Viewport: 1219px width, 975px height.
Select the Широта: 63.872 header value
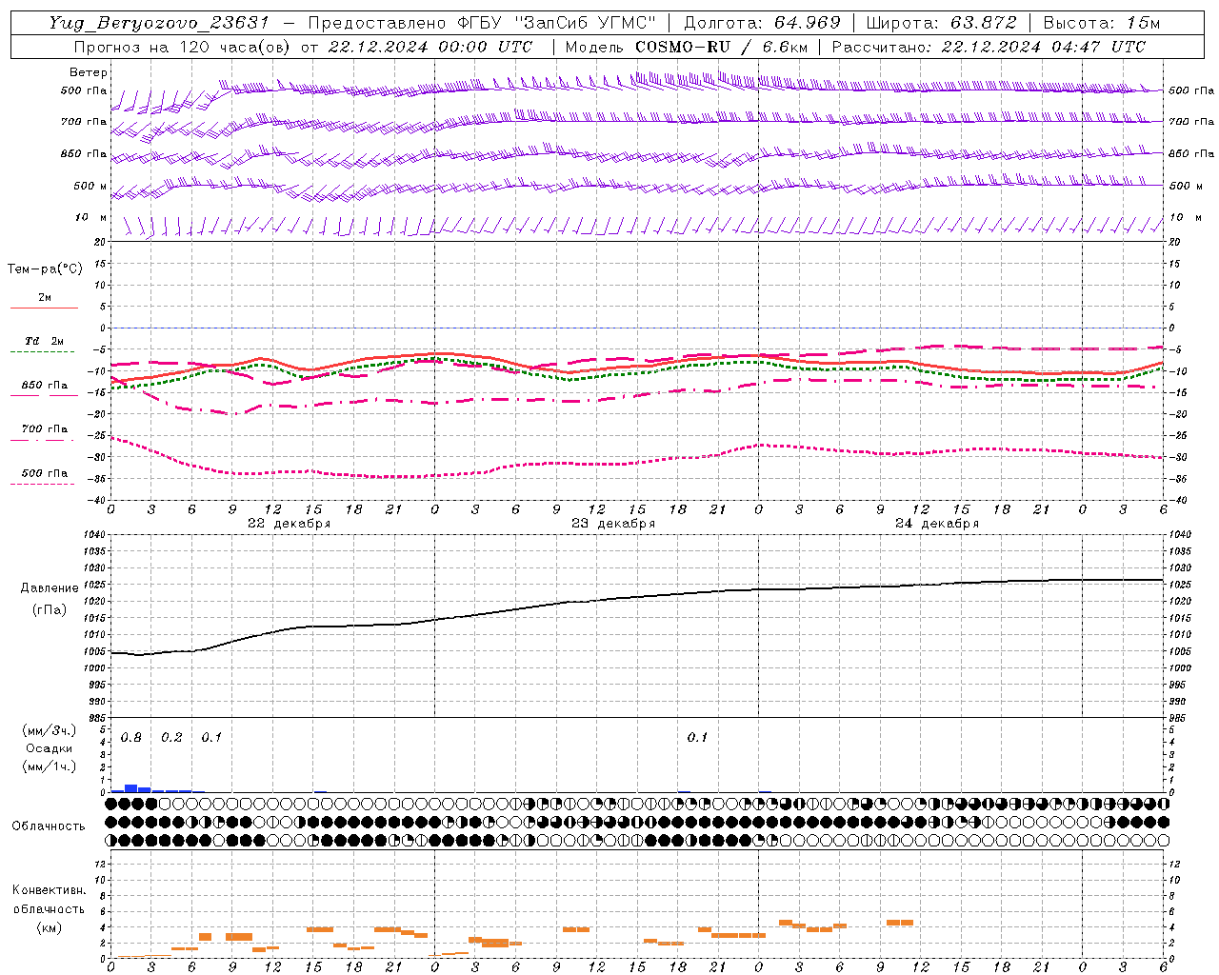pyautogui.click(x=942, y=23)
